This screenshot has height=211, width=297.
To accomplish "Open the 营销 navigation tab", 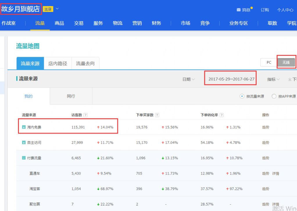I will pyautogui.click(x=137, y=23).
